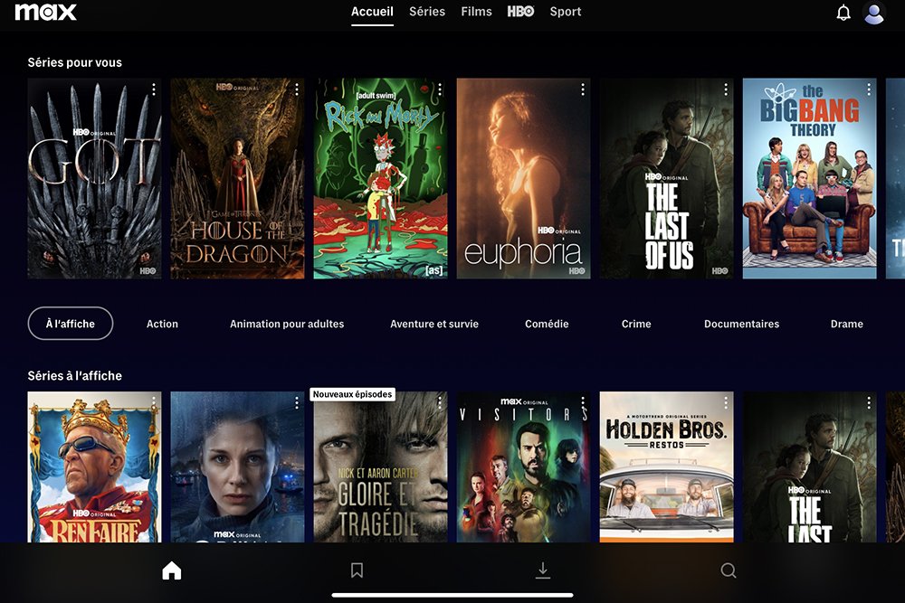This screenshot has height=603, width=905.
Task: Open options menu on Euphoria poster
Action: (x=583, y=89)
